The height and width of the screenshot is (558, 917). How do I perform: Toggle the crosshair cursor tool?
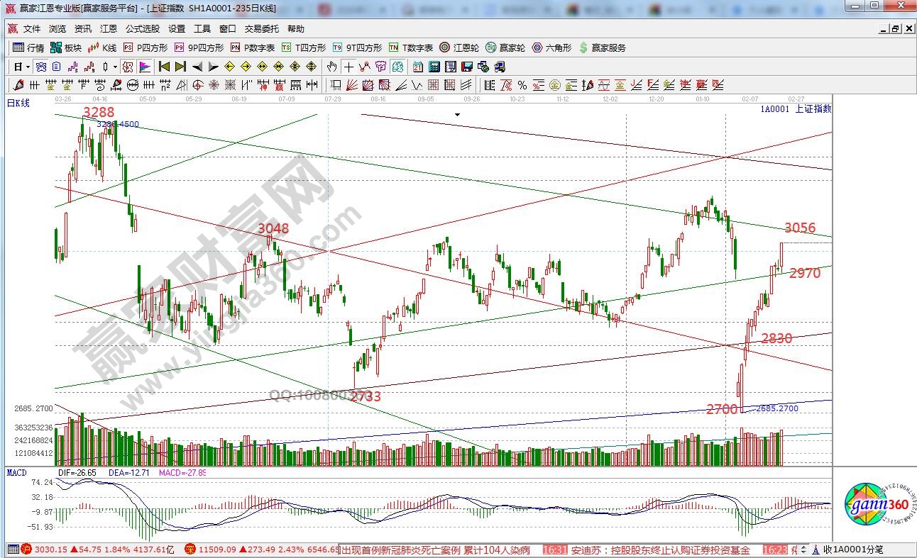(x=348, y=67)
